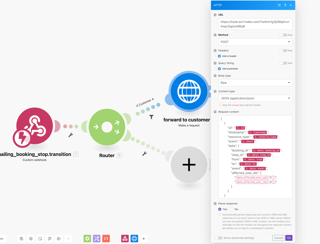Click the 'if Customer A' route label
Screen dimensions: 320x244
145,103
